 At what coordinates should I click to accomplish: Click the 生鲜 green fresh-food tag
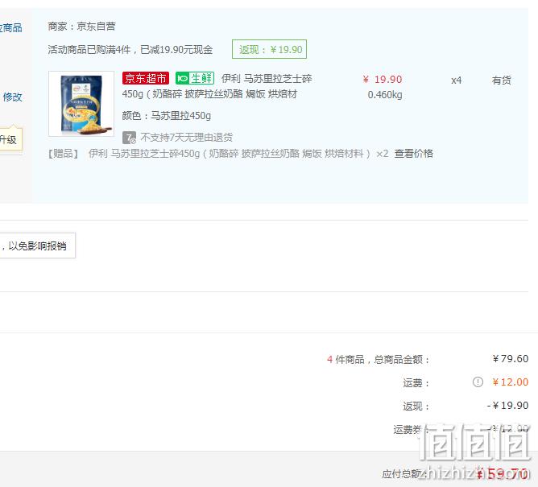[x=195, y=78]
